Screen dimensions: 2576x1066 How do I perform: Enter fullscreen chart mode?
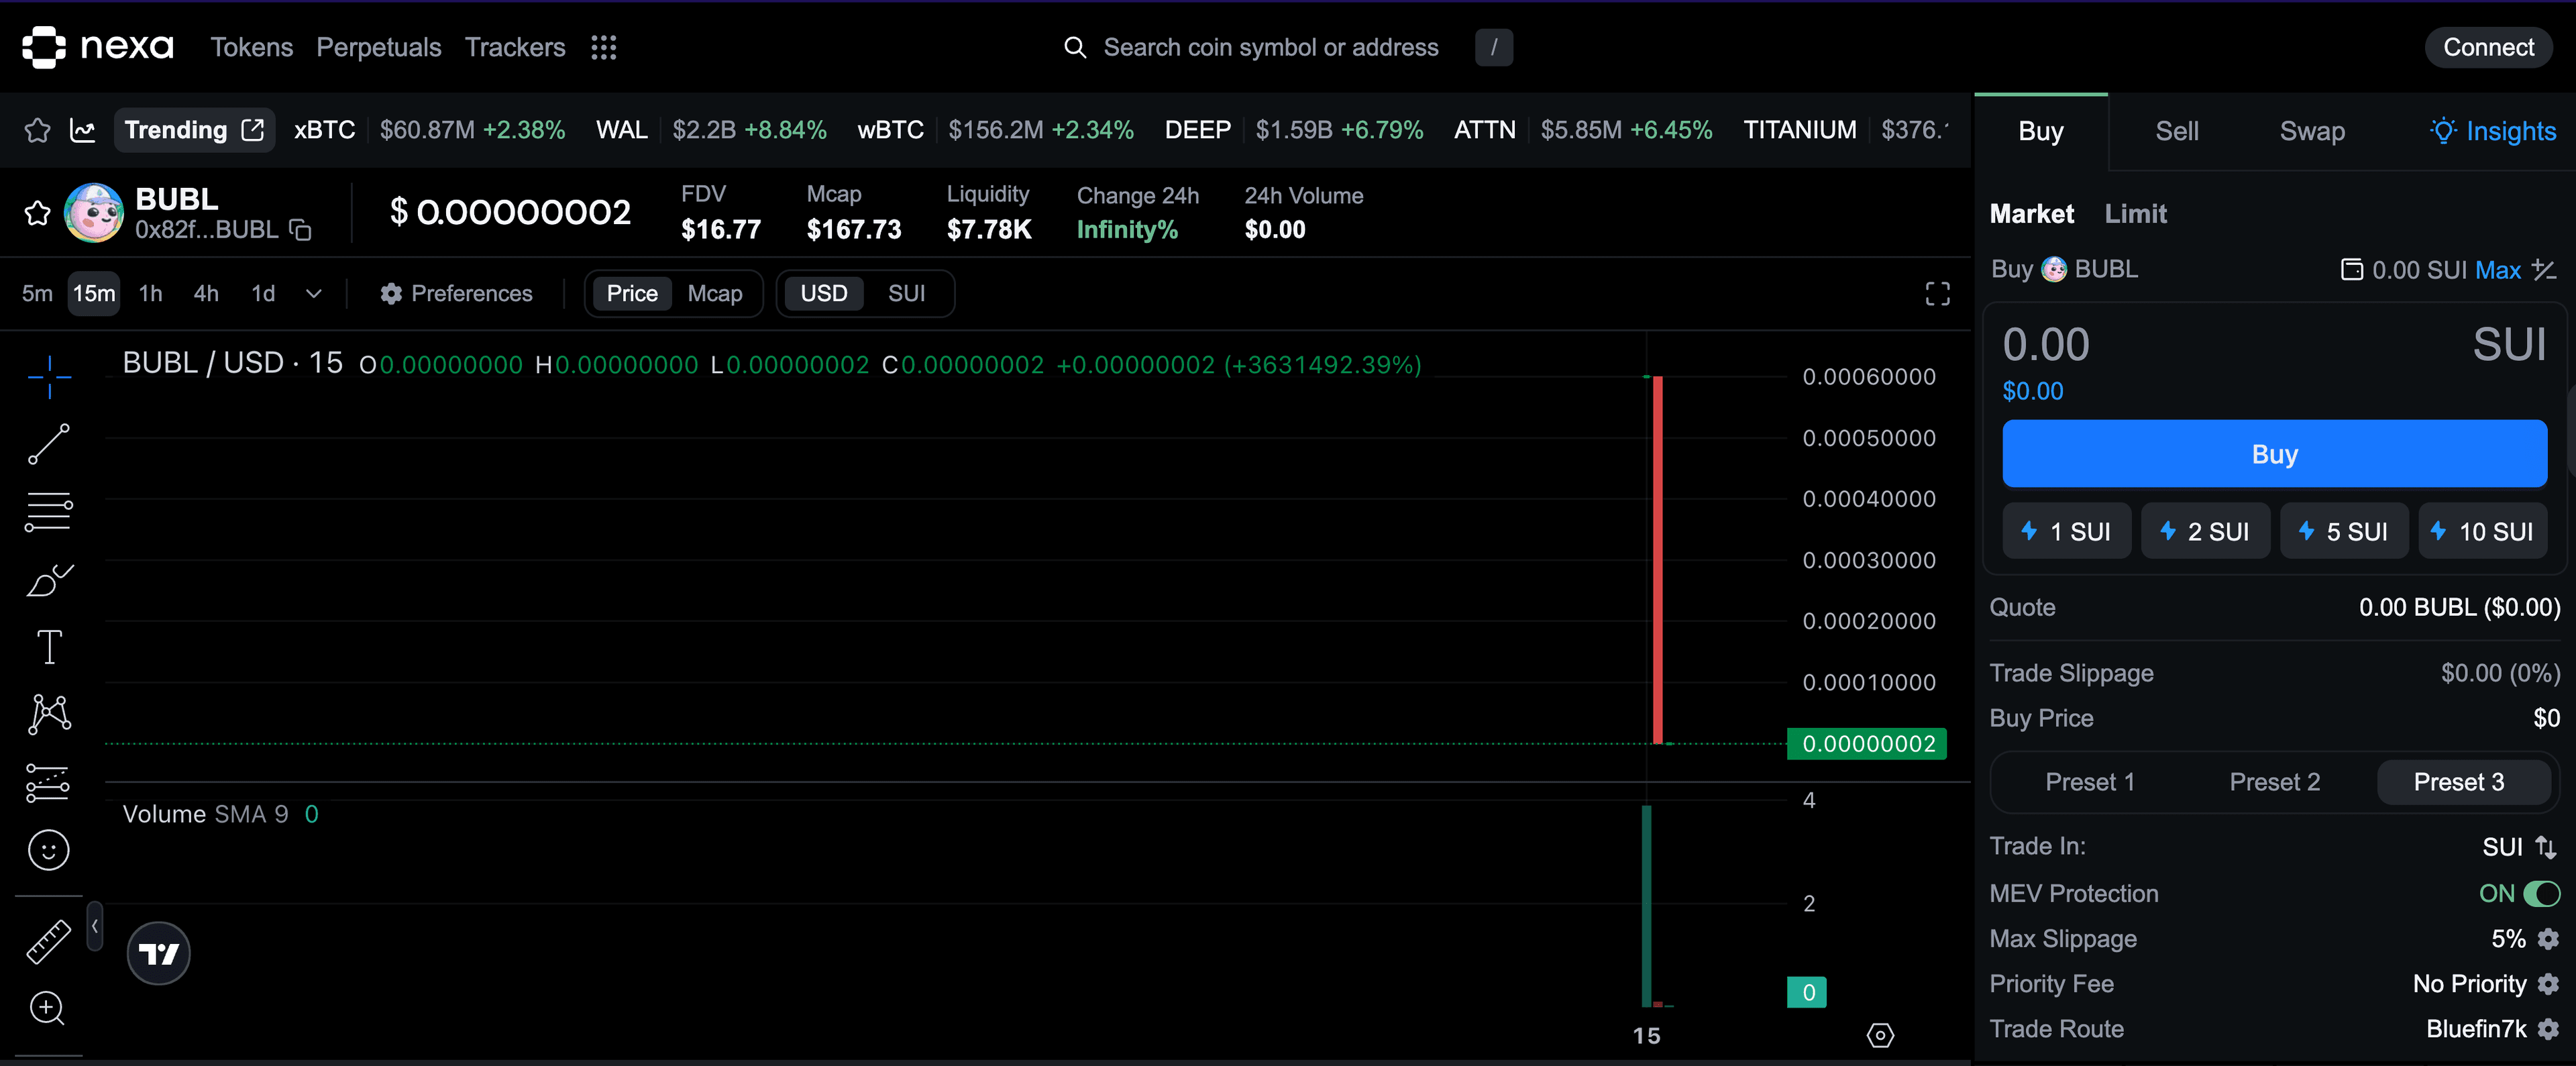click(x=1937, y=294)
